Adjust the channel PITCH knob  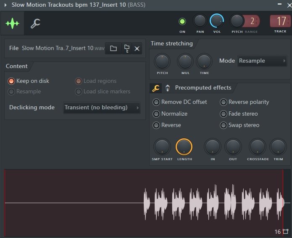click(237, 21)
